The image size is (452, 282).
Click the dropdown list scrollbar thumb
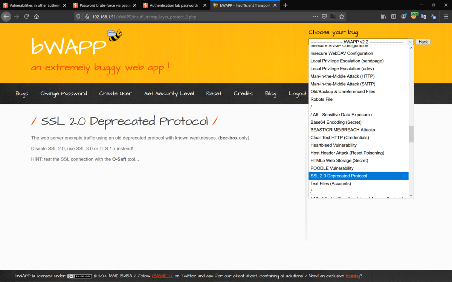point(411,134)
